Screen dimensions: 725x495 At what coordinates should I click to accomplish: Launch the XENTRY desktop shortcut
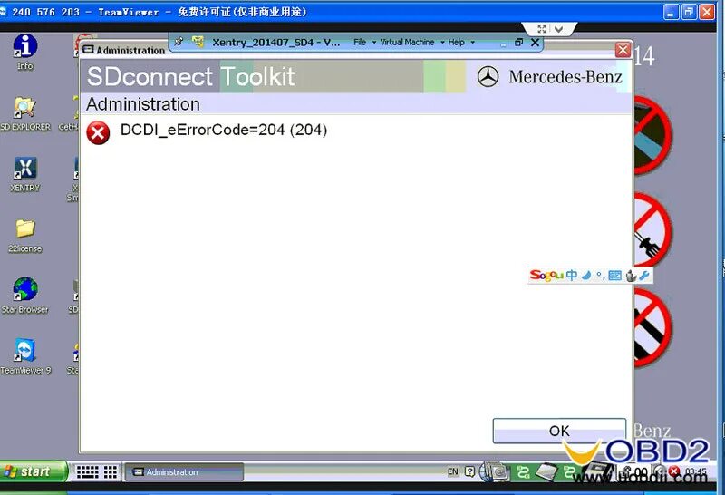[x=25, y=174]
